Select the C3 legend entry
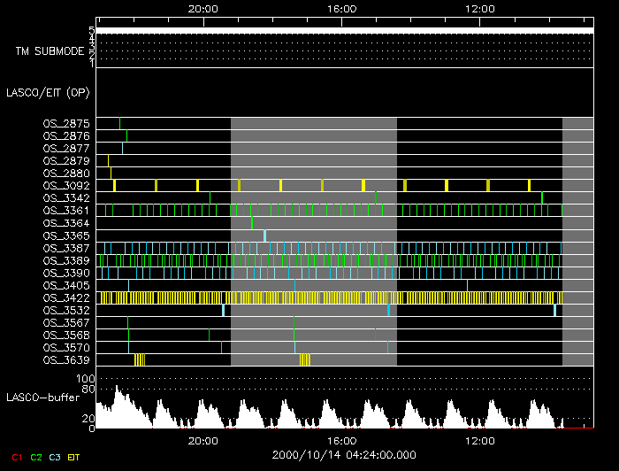Viewport: 619px width, 471px height. (55, 457)
